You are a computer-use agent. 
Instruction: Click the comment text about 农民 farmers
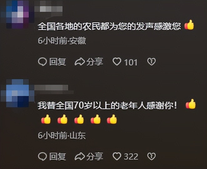109,26
